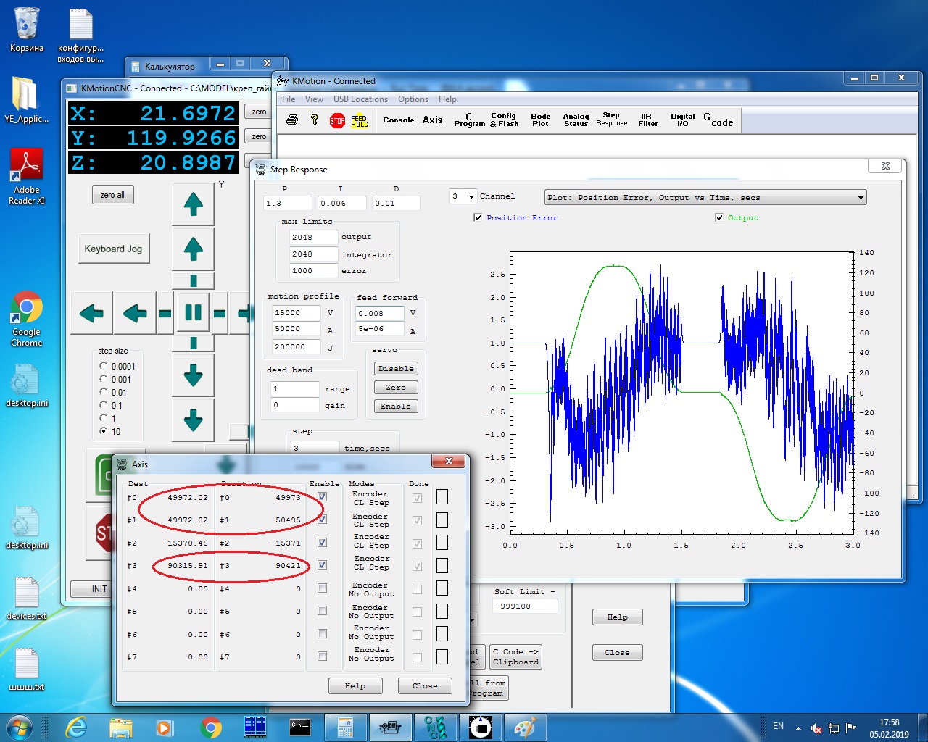This screenshot has height=742, width=928.
Task: Click the printer icon in KMotion toolbar
Action: tap(292, 120)
